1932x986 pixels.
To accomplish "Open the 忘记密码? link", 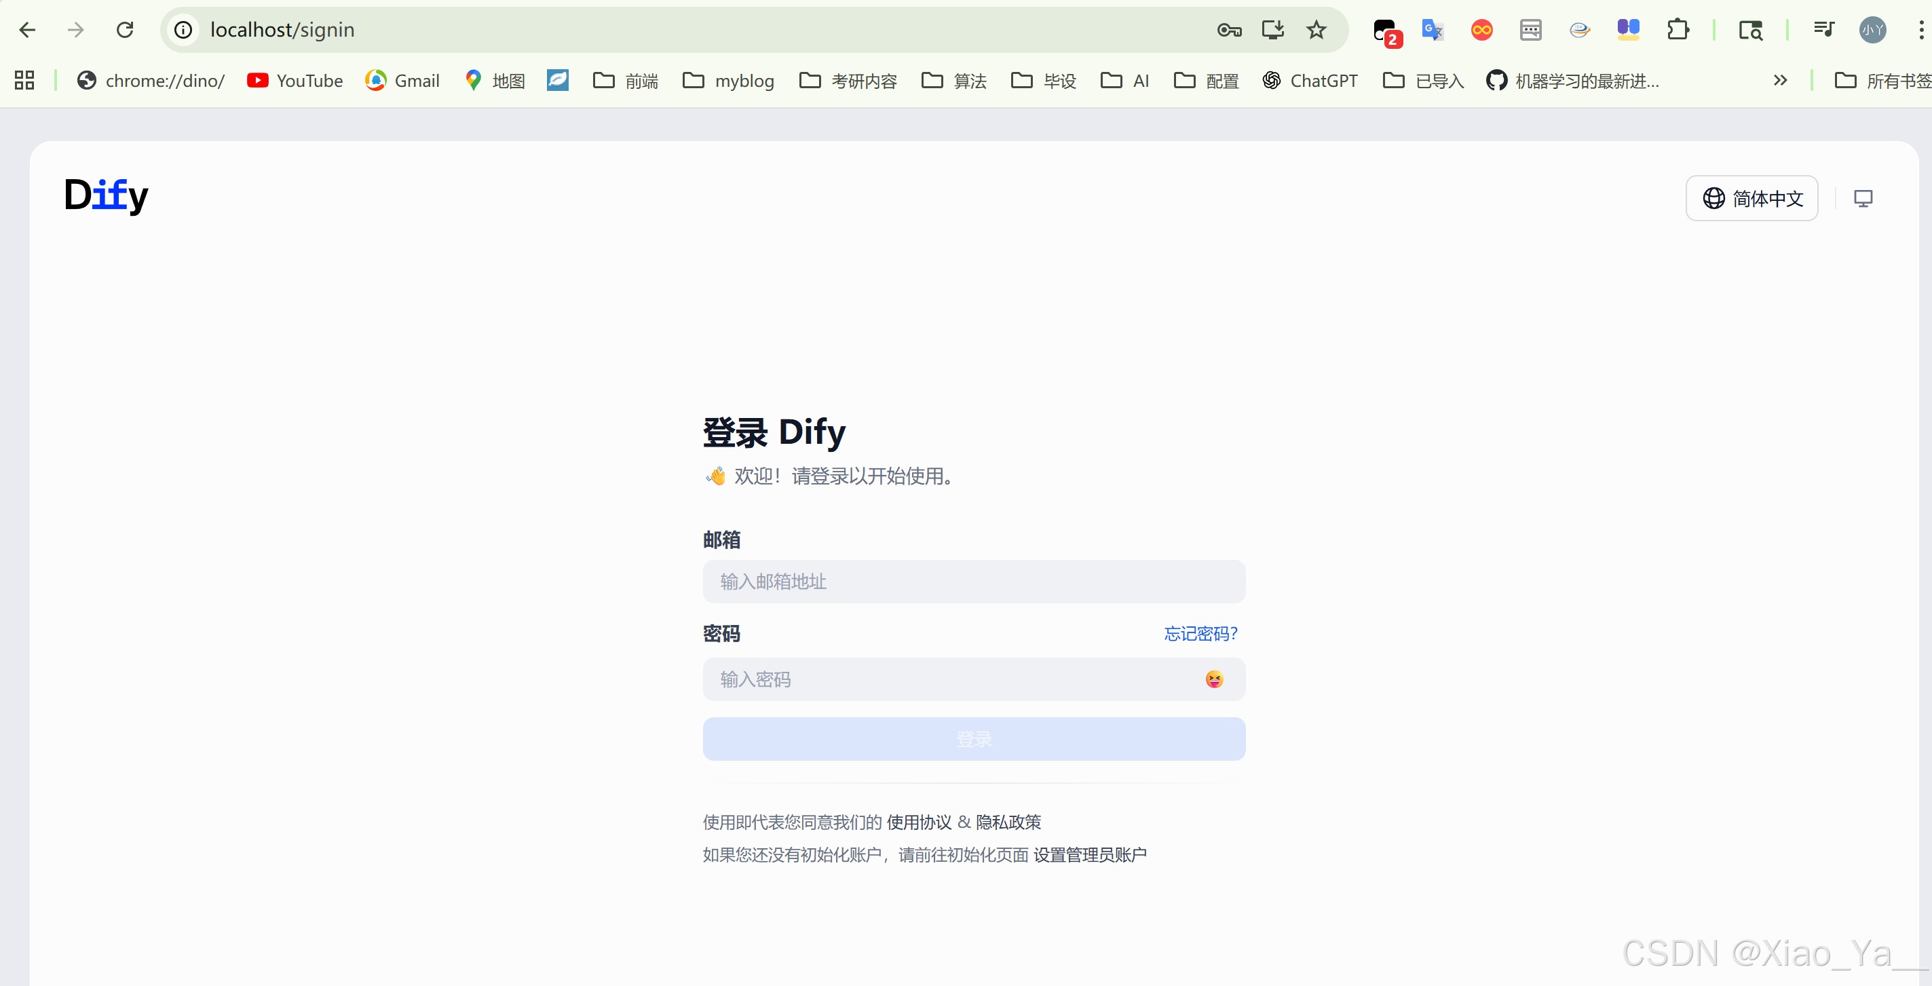I will [x=1200, y=634].
